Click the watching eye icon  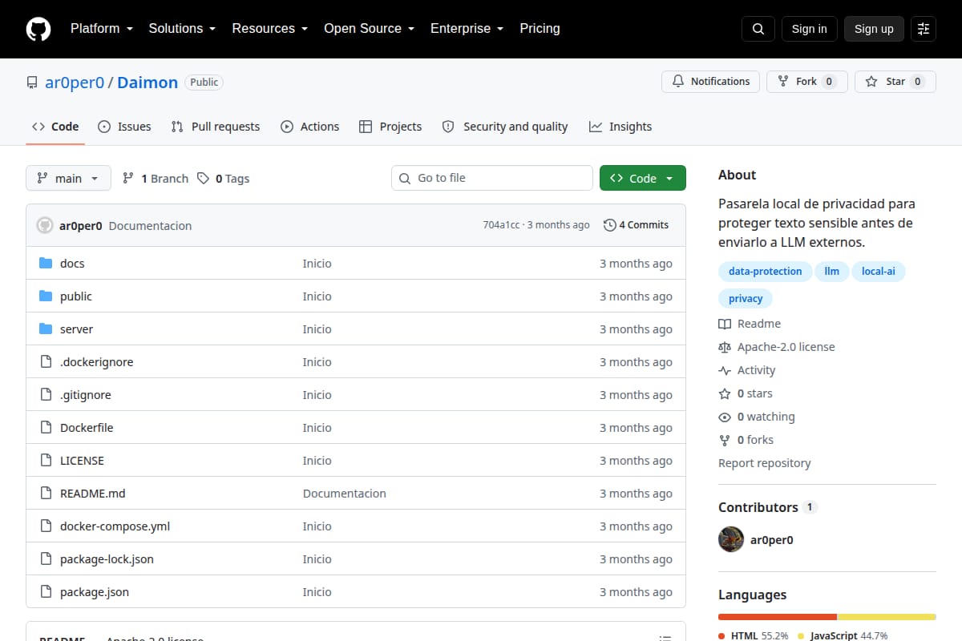[725, 417]
